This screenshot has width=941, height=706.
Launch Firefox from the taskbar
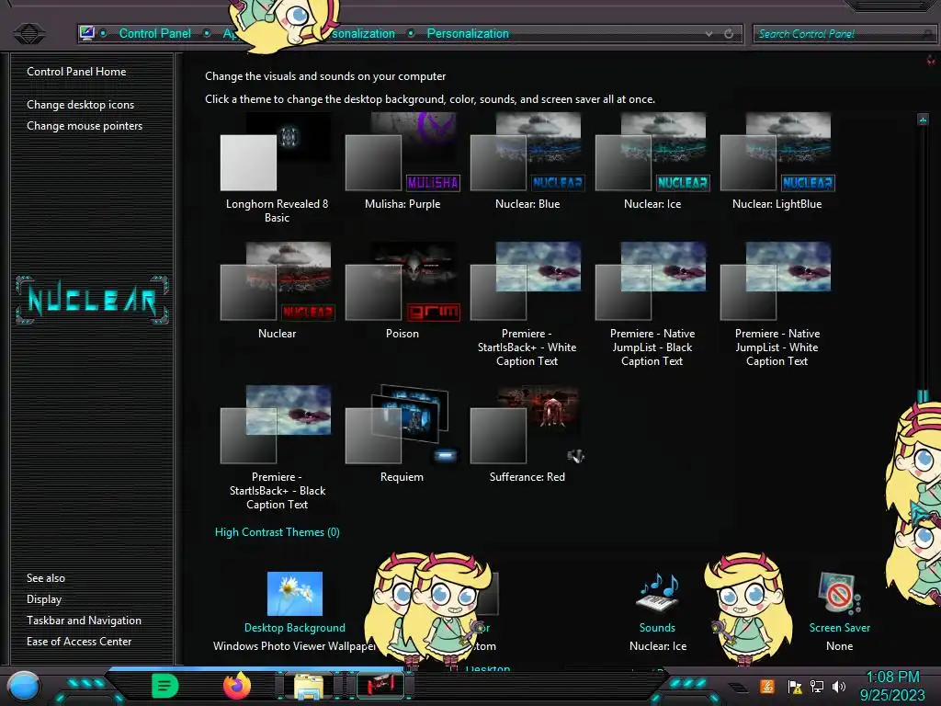(x=237, y=686)
